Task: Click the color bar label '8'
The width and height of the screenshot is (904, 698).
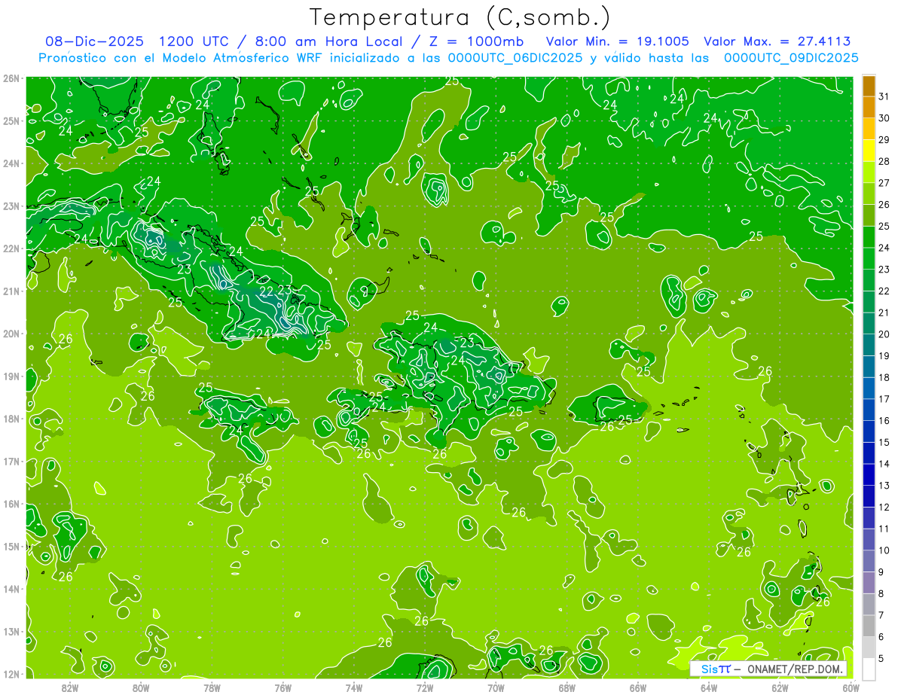Action: point(881,593)
